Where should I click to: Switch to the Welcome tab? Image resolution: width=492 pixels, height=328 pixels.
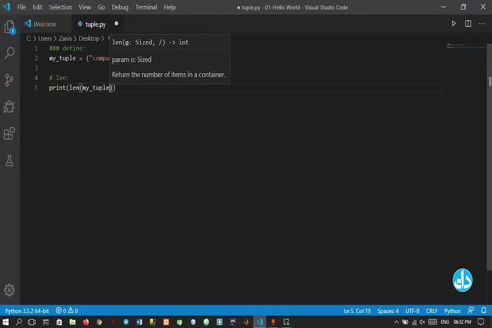[x=44, y=24]
